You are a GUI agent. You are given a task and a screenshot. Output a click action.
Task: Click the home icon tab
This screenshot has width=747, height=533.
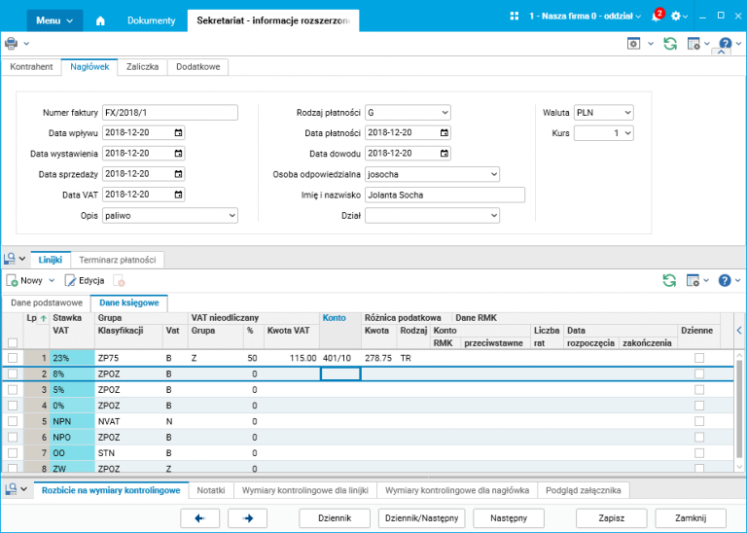pos(101,20)
